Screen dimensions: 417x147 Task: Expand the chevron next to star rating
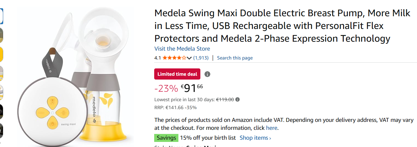coord(189,58)
